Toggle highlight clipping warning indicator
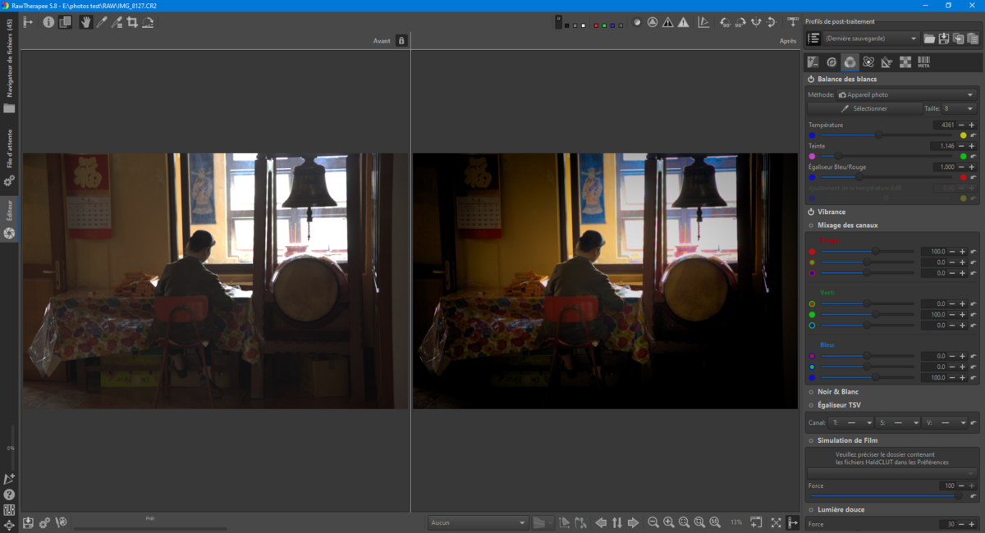Image resolution: width=985 pixels, height=533 pixels. [x=683, y=22]
